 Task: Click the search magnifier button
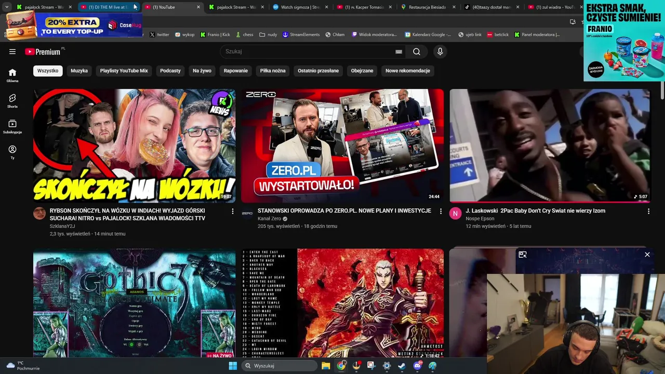(417, 51)
